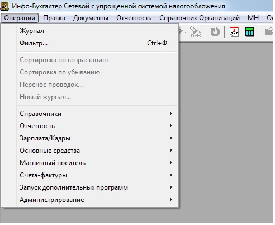Open the МН menu
The height and width of the screenshot is (225, 275).
[x=253, y=18]
